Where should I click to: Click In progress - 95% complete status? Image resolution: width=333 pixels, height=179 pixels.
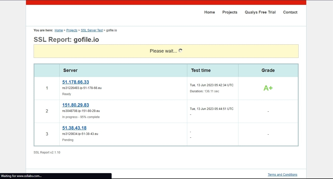pyautogui.click(x=81, y=117)
